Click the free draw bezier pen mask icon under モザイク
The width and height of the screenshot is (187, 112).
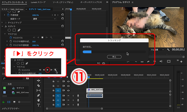20,30
